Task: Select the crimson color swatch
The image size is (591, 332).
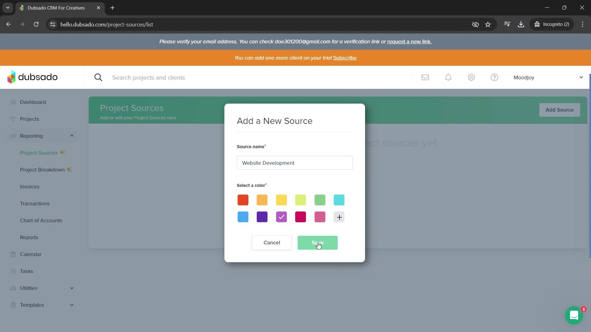Action: [x=300, y=217]
